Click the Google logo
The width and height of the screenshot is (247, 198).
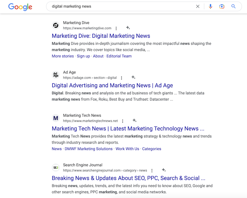pyautogui.click(x=20, y=7)
